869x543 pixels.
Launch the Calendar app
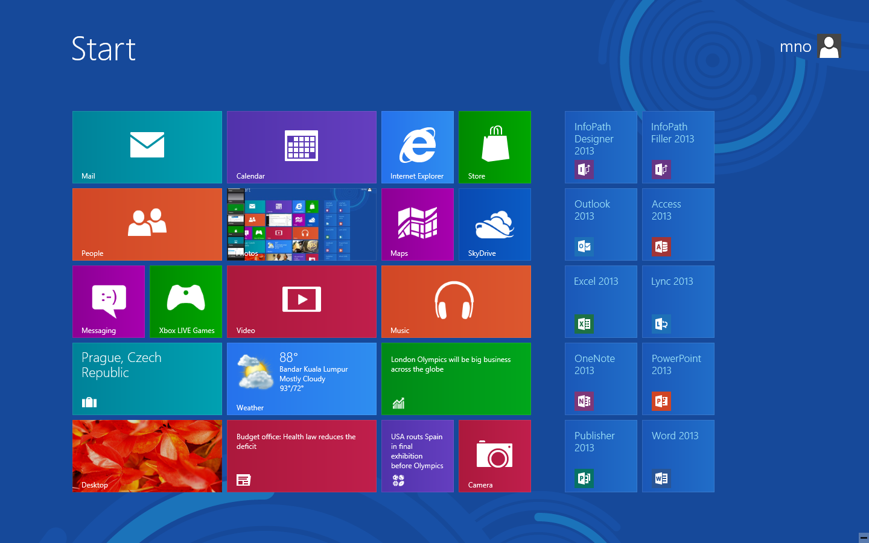pyautogui.click(x=301, y=147)
